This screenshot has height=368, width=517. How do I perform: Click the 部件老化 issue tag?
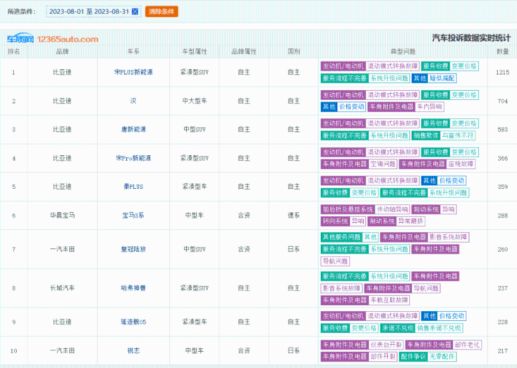click(467, 345)
